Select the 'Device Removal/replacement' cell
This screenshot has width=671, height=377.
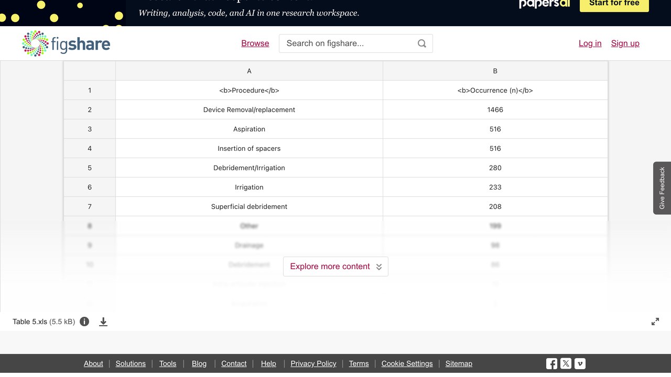pyautogui.click(x=249, y=109)
